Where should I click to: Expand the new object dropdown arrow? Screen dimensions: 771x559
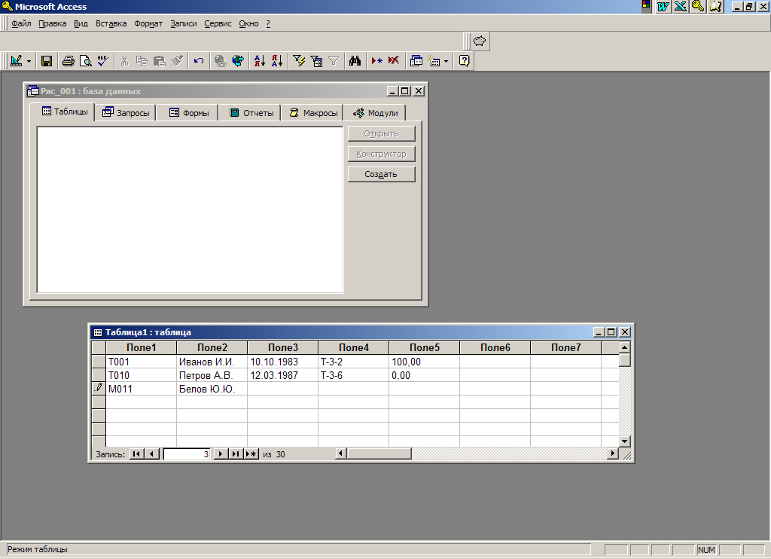click(446, 61)
